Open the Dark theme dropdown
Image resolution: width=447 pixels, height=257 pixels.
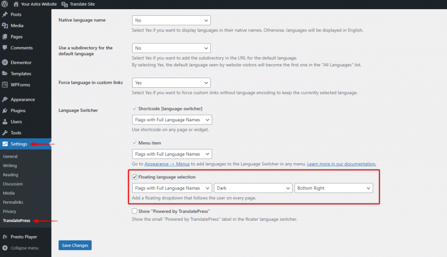click(253, 188)
